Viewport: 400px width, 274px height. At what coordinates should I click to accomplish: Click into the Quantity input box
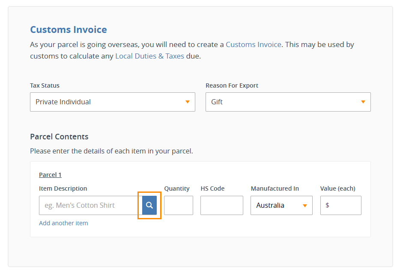pyautogui.click(x=178, y=205)
